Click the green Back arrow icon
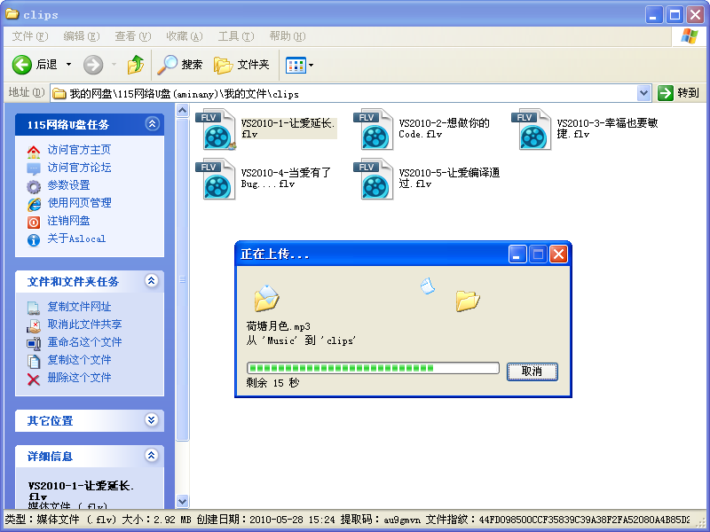 coord(21,65)
